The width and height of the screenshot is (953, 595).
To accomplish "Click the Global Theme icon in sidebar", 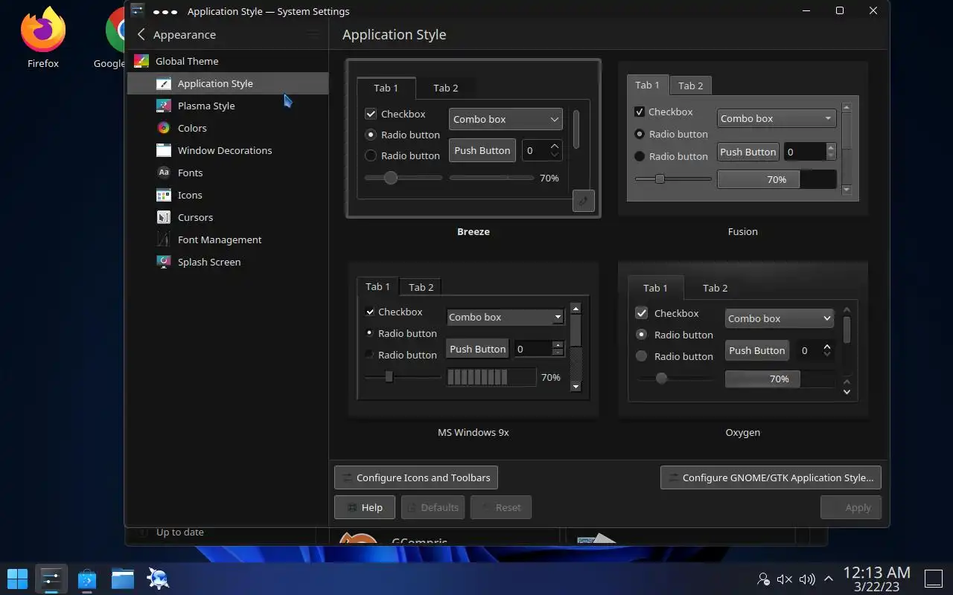I will (141, 61).
